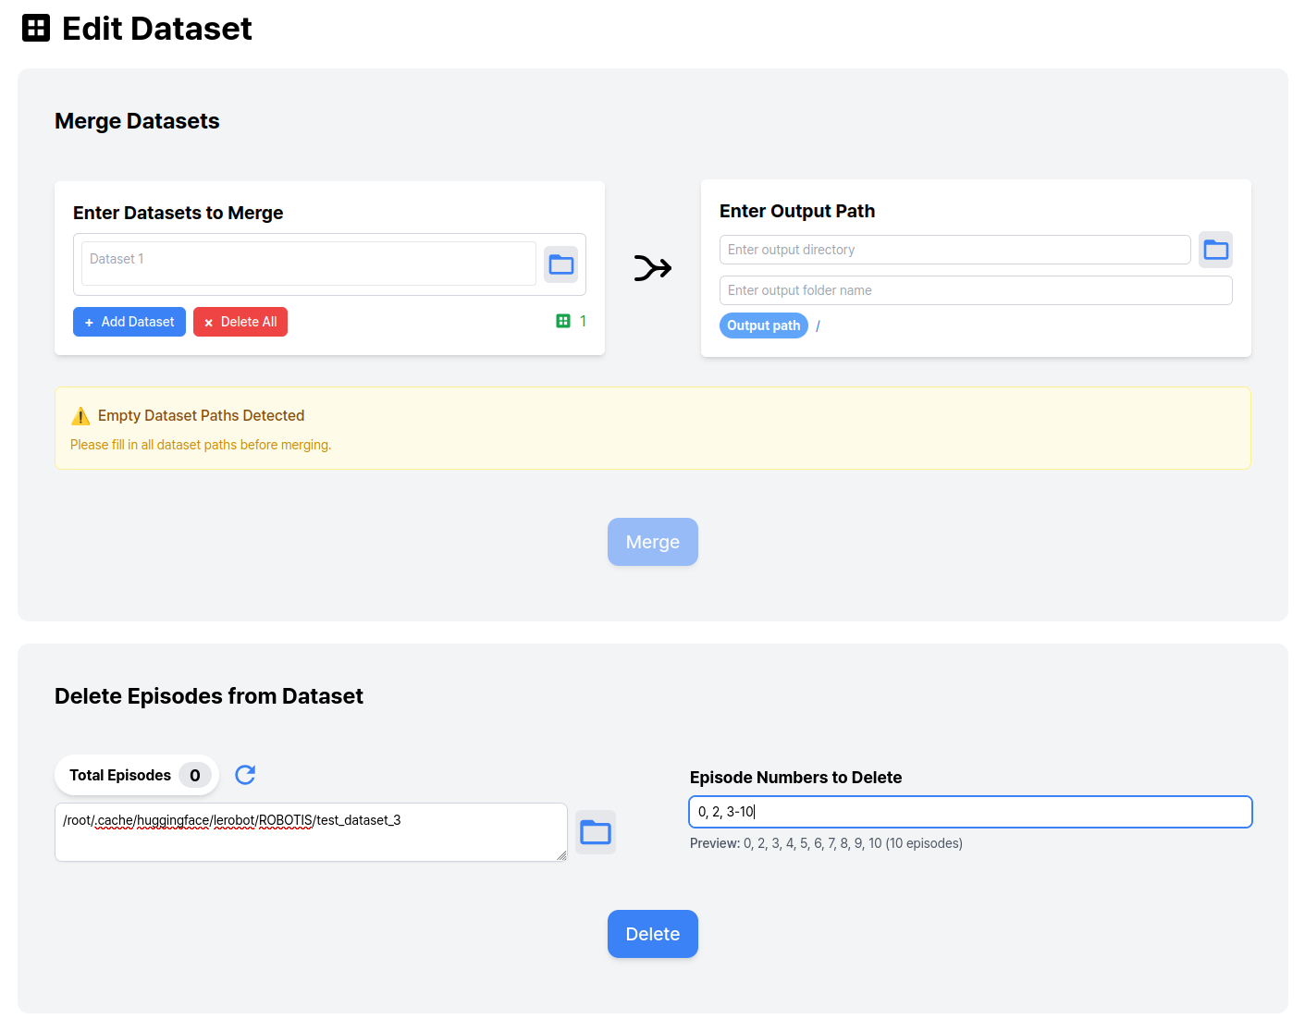Open the folder browser for Dataset 1
1305x1031 pixels.
pos(560,264)
